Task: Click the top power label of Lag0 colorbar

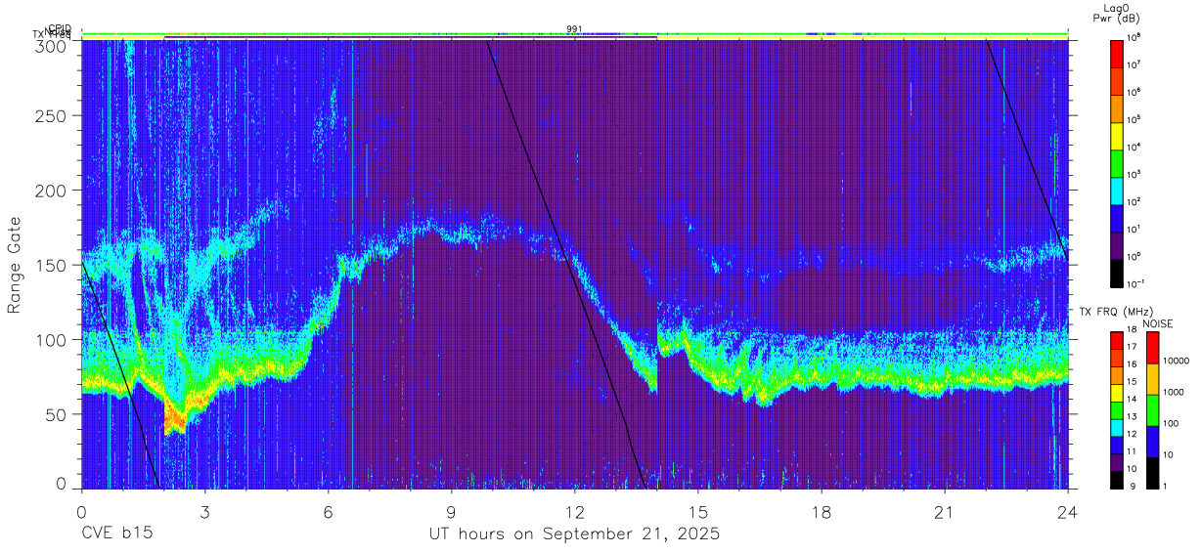Action: [1135, 37]
